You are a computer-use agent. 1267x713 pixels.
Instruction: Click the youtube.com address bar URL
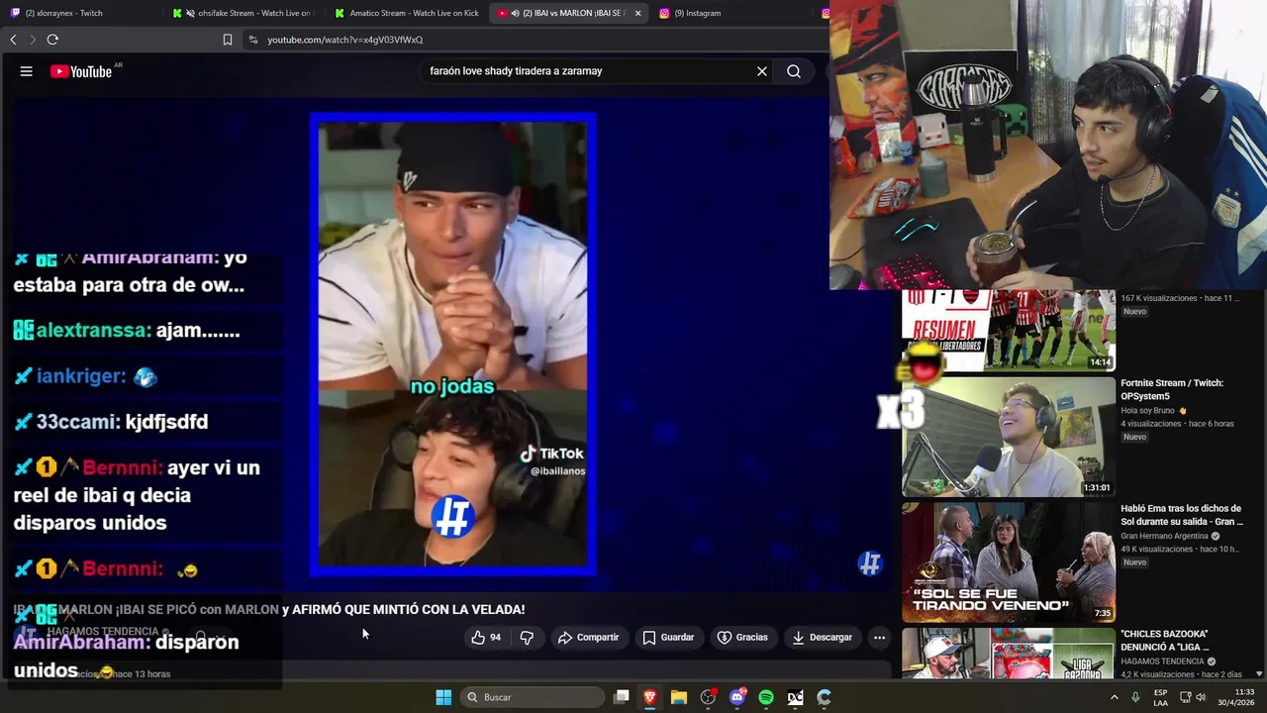(344, 40)
